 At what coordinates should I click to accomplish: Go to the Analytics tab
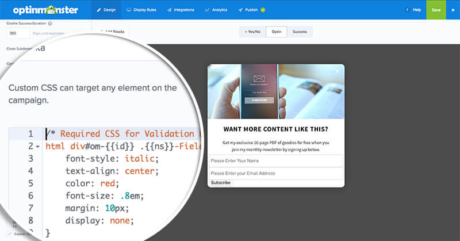[216, 10]
